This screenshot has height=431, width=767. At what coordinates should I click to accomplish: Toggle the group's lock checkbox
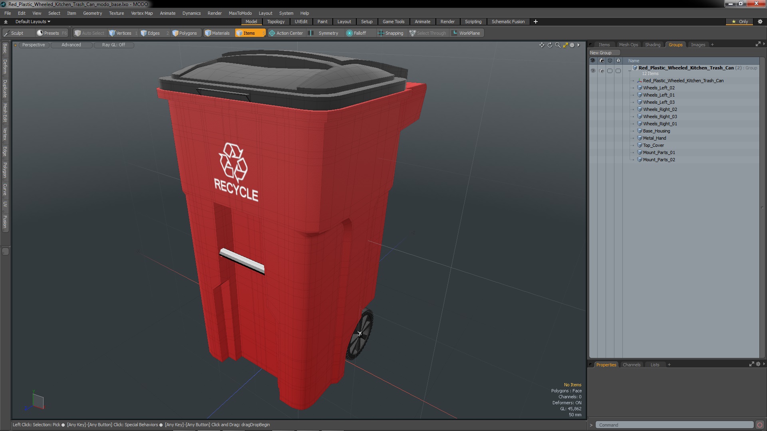[x=618, y=71]
